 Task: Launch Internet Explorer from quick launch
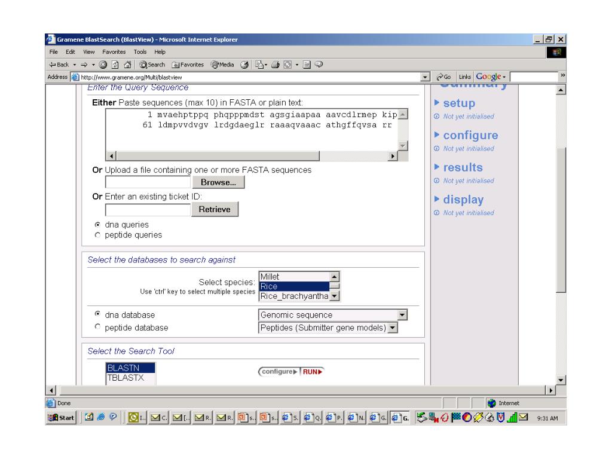[x=101, y=417]
